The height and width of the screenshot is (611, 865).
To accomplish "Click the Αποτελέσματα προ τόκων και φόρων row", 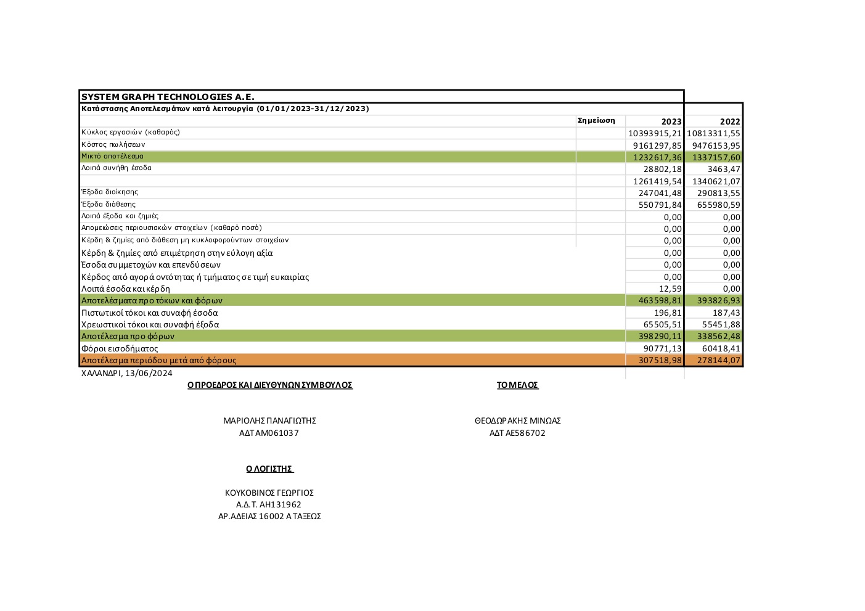I will [x=152, y=300].
